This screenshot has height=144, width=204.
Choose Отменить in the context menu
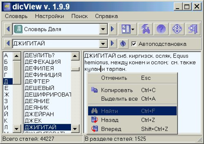(132, 78)
